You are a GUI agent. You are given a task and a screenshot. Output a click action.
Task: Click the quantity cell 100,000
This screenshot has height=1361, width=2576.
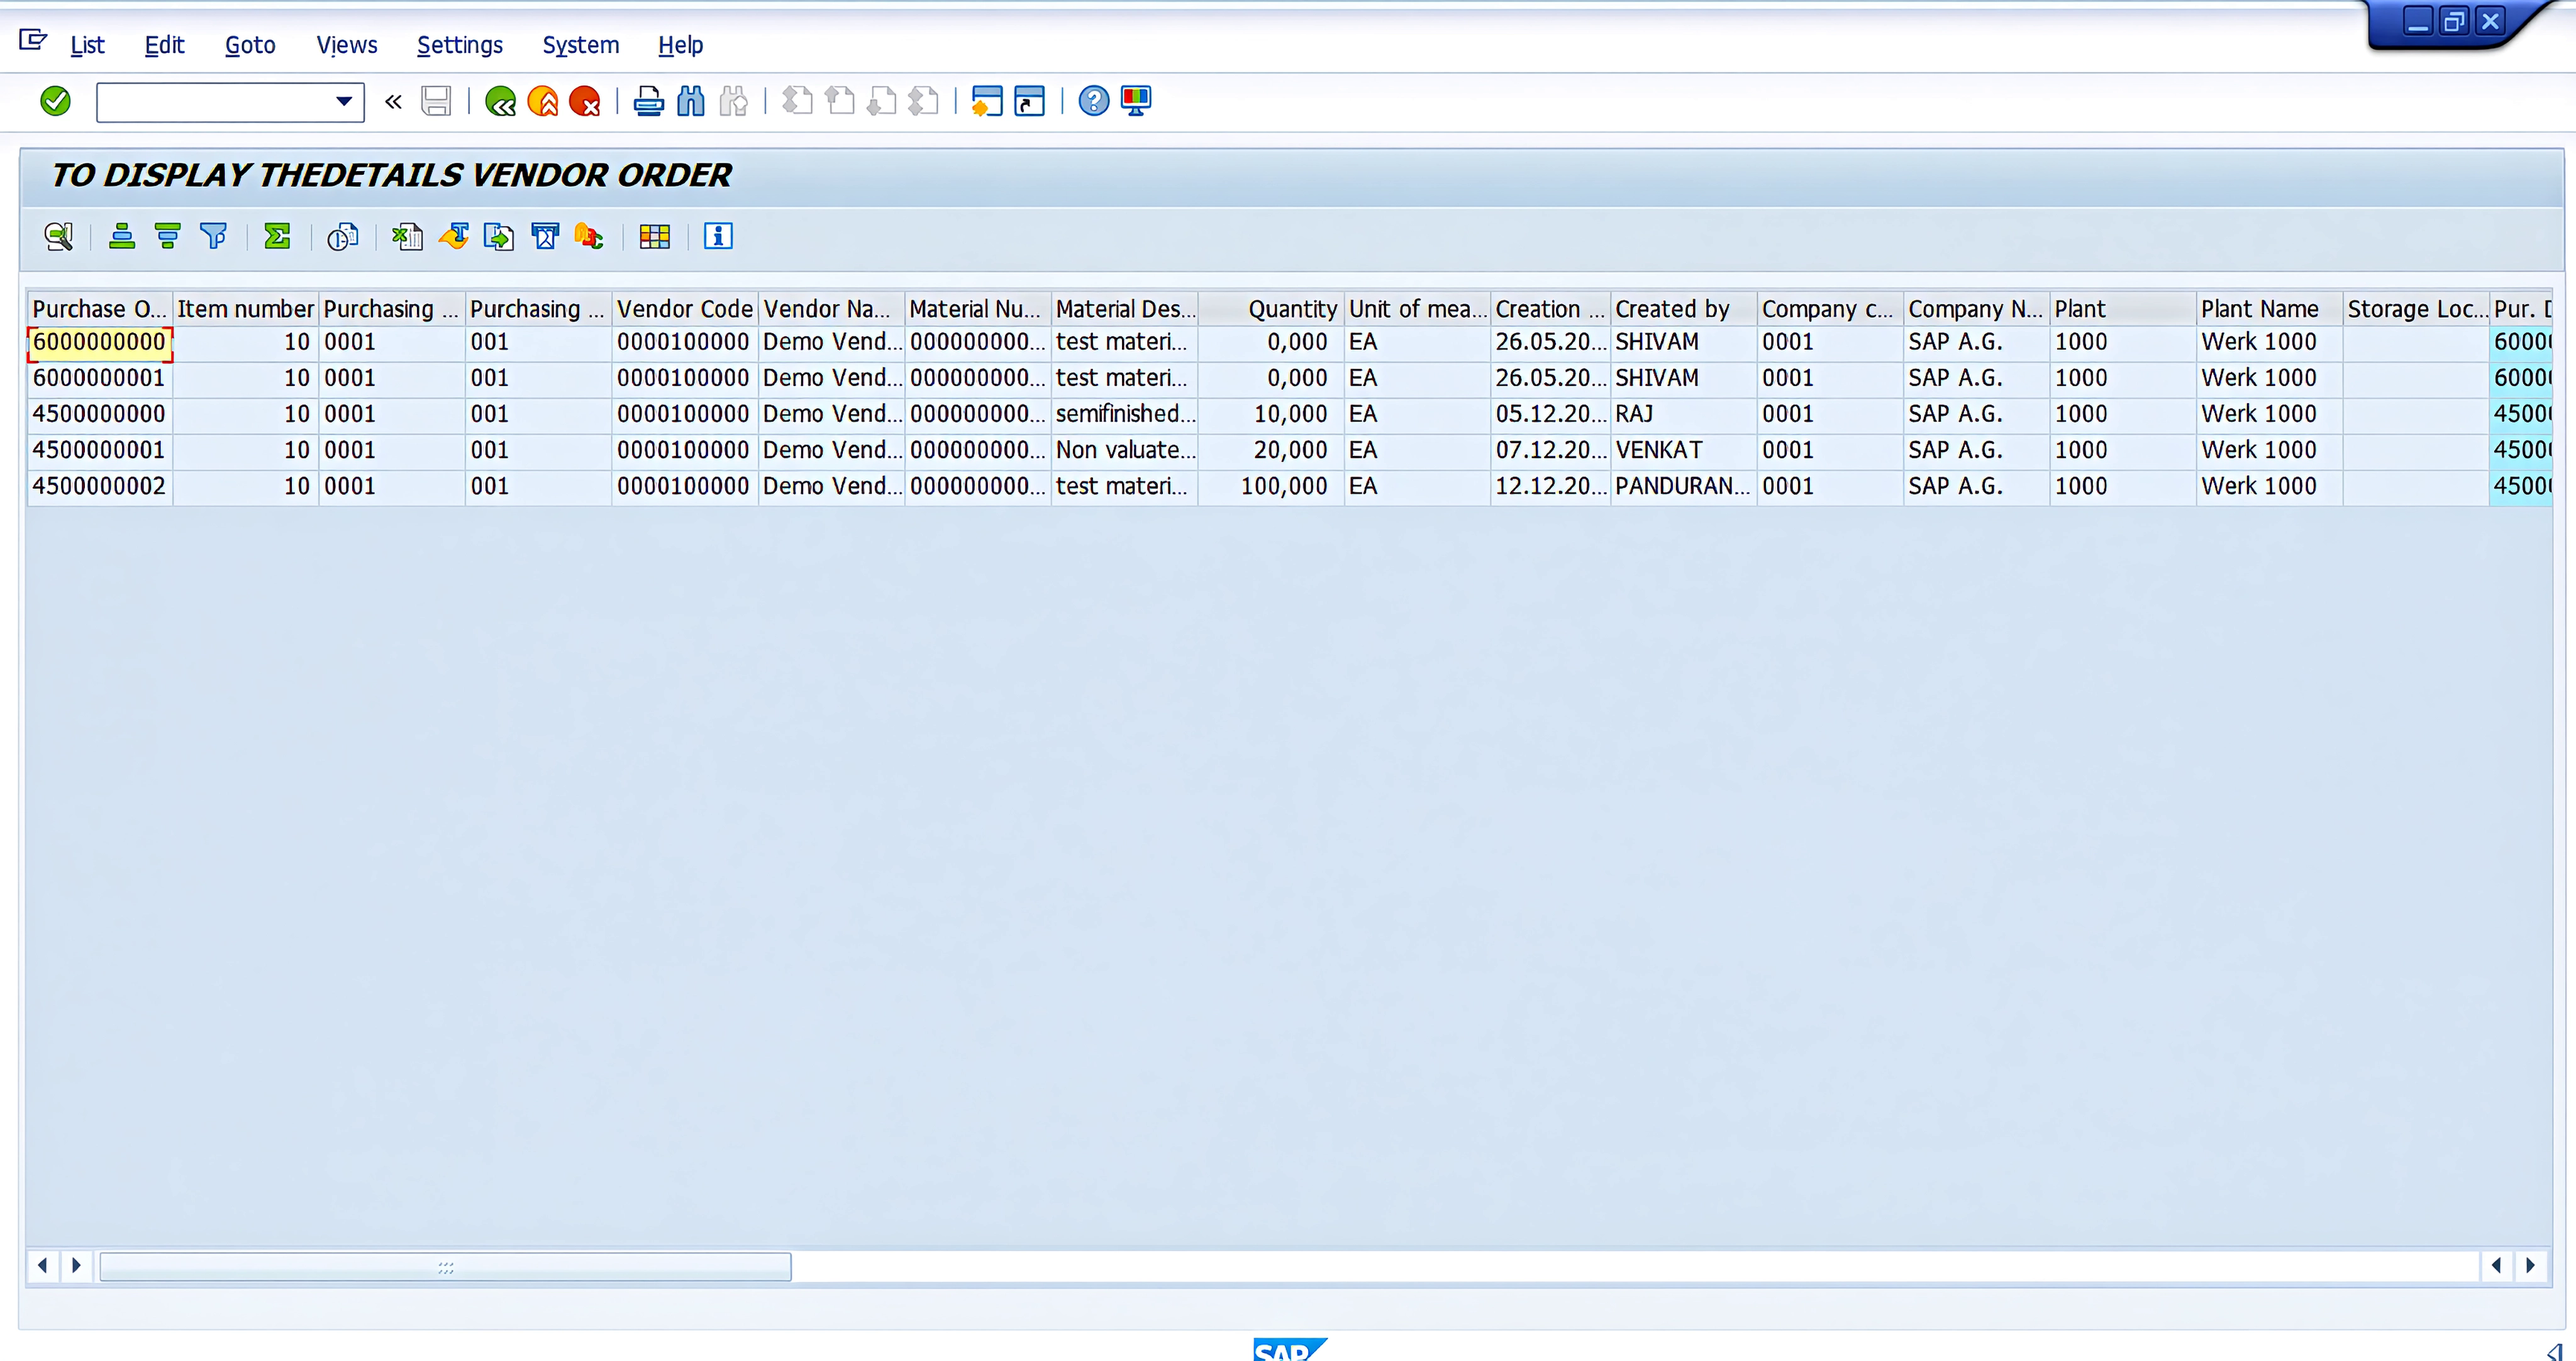(1271, 486)
